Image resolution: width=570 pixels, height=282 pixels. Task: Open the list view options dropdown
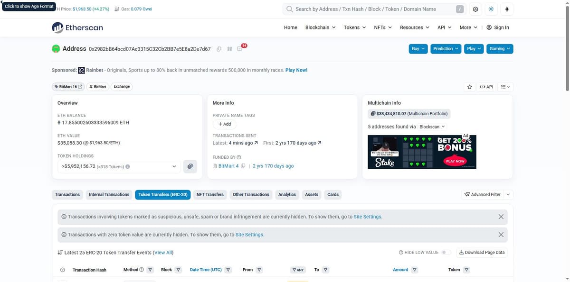[505, 87]
